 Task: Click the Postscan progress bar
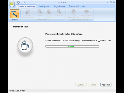pos(72,47)
